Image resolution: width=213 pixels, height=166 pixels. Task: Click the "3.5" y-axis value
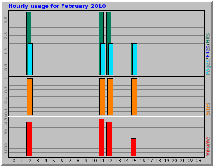(x=6, y=20)
